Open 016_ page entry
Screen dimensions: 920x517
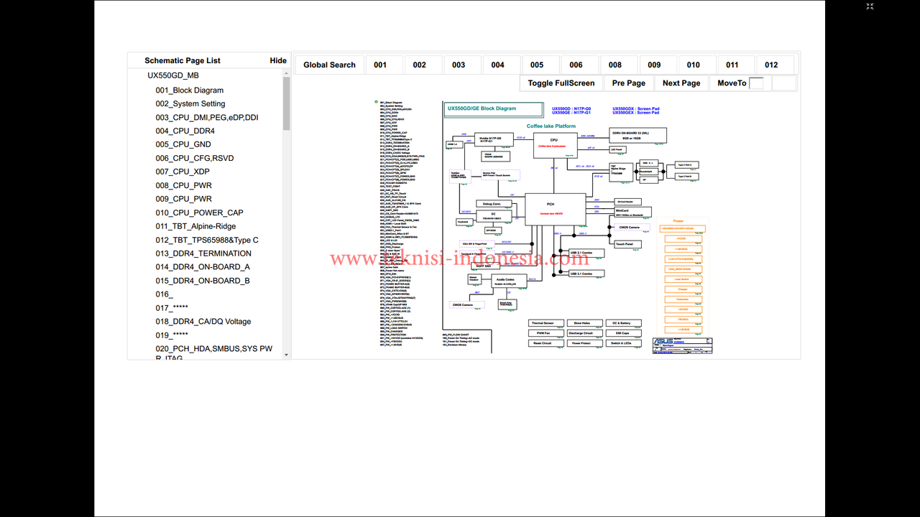click(x=165, y=294)
